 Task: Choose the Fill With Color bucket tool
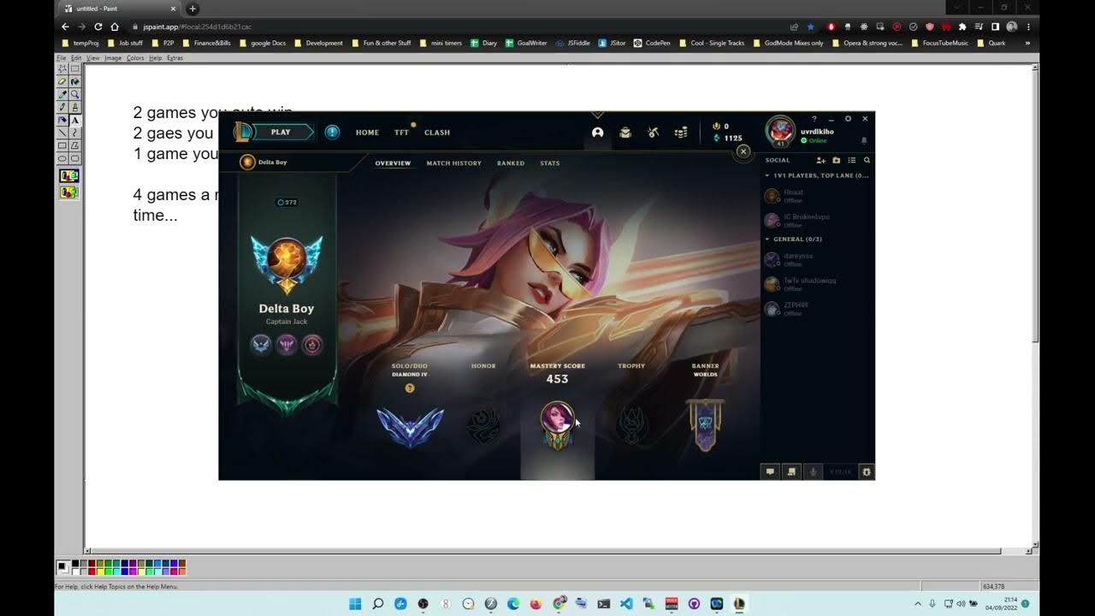(75, 81)
